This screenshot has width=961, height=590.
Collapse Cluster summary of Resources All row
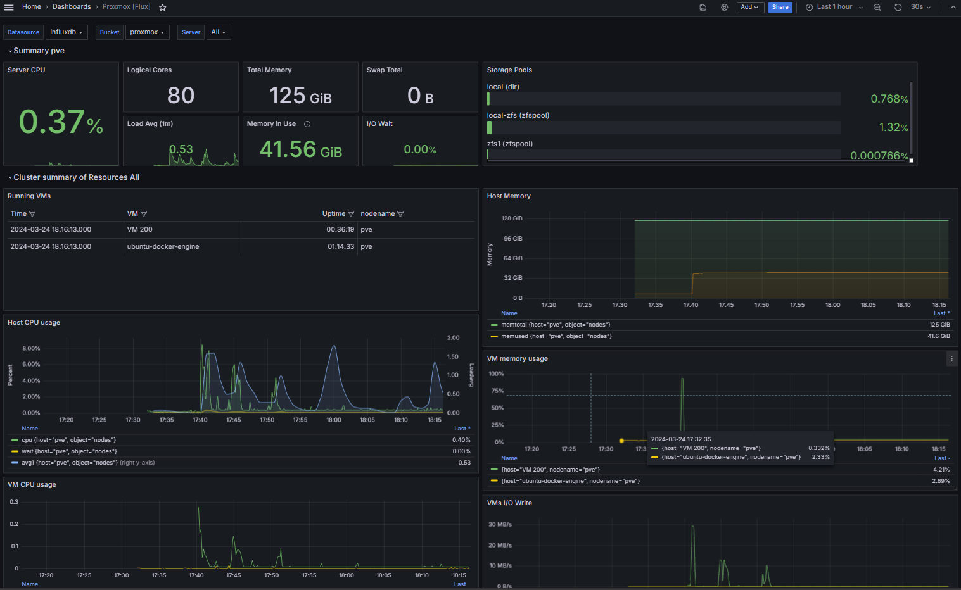73,177
